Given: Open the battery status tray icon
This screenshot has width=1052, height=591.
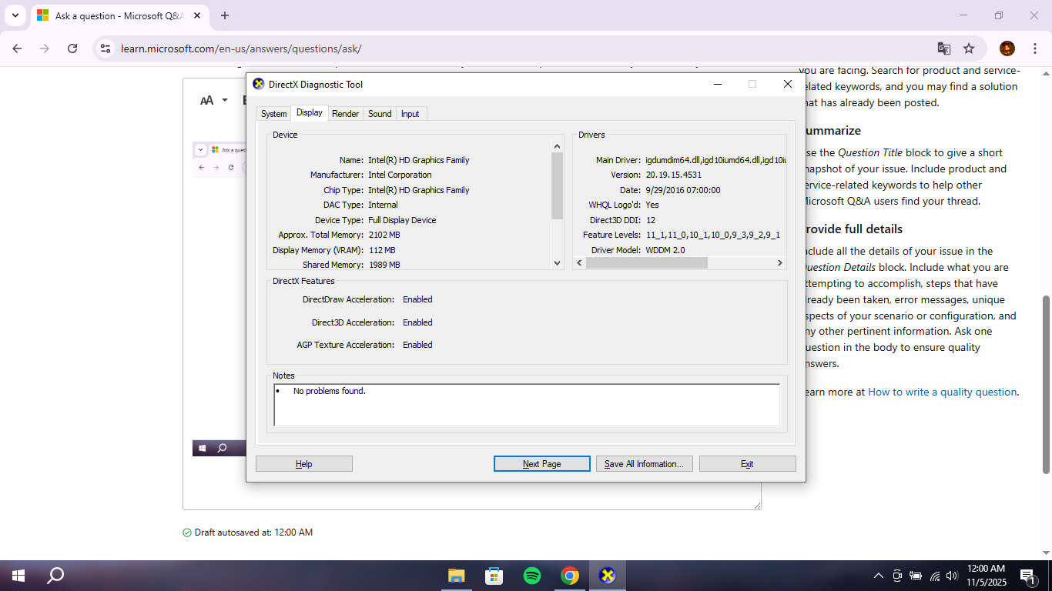Looking at the screenshot, I should coord(916,576).
